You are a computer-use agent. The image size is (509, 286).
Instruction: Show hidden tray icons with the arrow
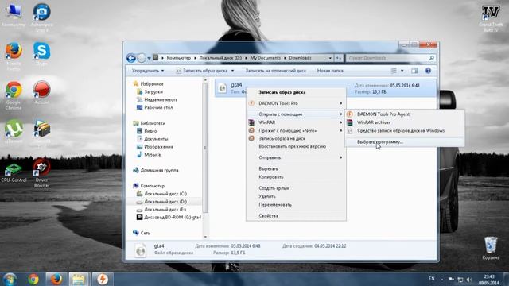point(442,279)
